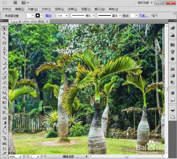Select the Column Graph tool

tap(4, 143)
